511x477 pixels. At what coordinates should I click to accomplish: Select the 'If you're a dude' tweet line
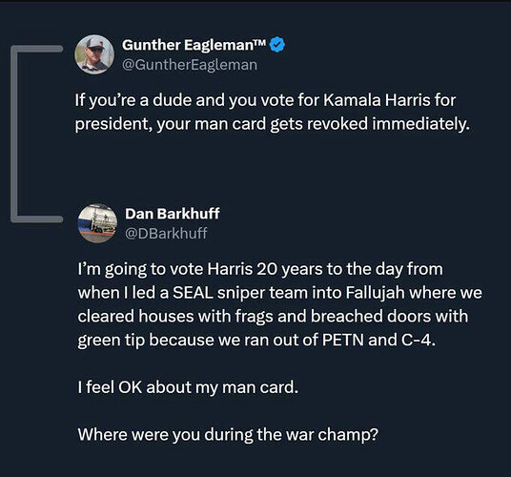(265, 100)
